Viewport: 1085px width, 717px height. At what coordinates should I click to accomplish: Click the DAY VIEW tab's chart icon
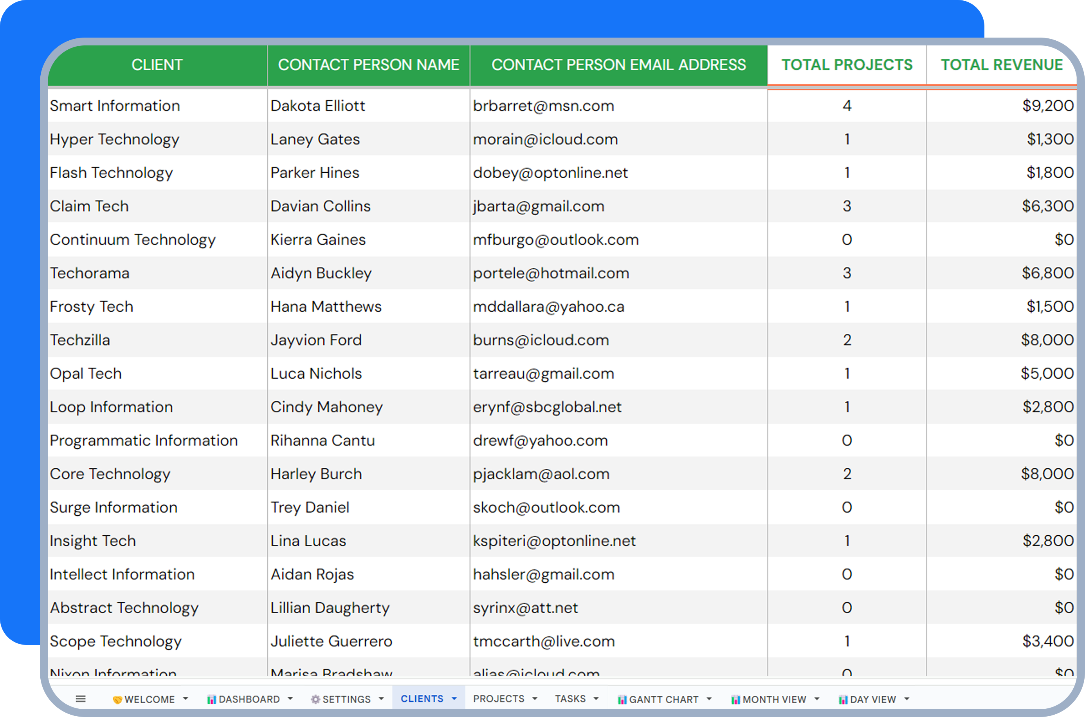click(x=843, y=700)
